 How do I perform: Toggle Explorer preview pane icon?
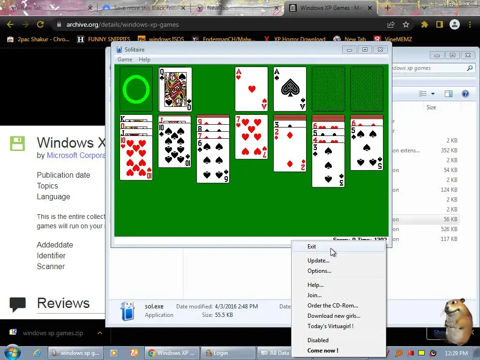(x=449, y=94)
